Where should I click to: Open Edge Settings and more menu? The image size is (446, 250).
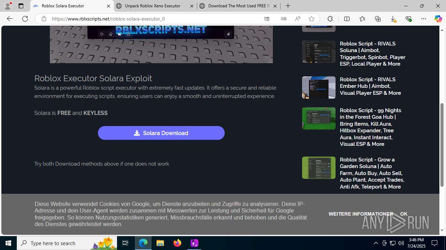pyautogui.click(x=424, y=19)
